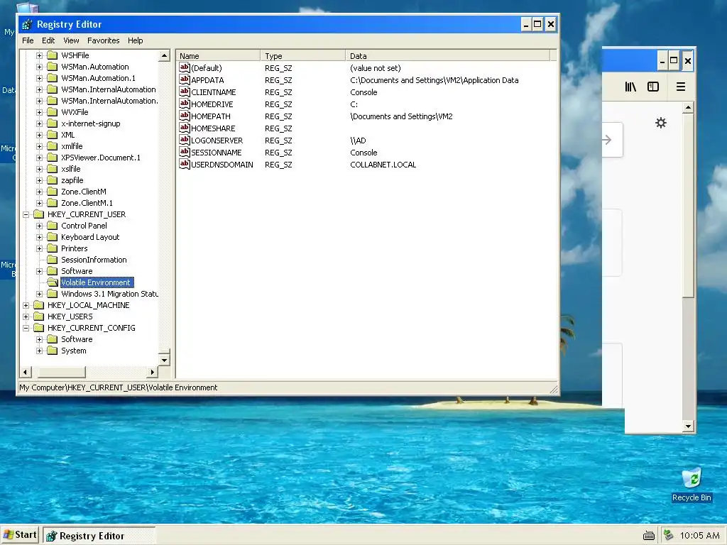
Task: Click the Volatile Environment open folder icon
Action: tap(53, 282)
